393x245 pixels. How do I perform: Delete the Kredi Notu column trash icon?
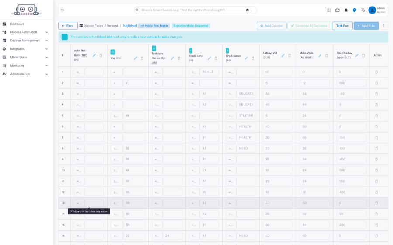point(216,58)
